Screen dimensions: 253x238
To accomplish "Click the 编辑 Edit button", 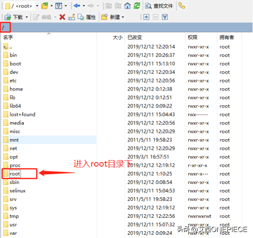I will pyautogui.click(x=42, y=17).
